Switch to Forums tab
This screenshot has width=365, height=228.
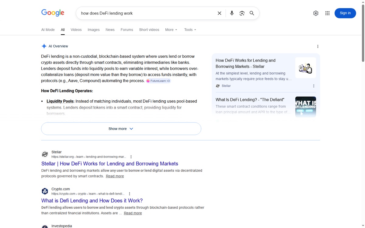tap(127, 30)
